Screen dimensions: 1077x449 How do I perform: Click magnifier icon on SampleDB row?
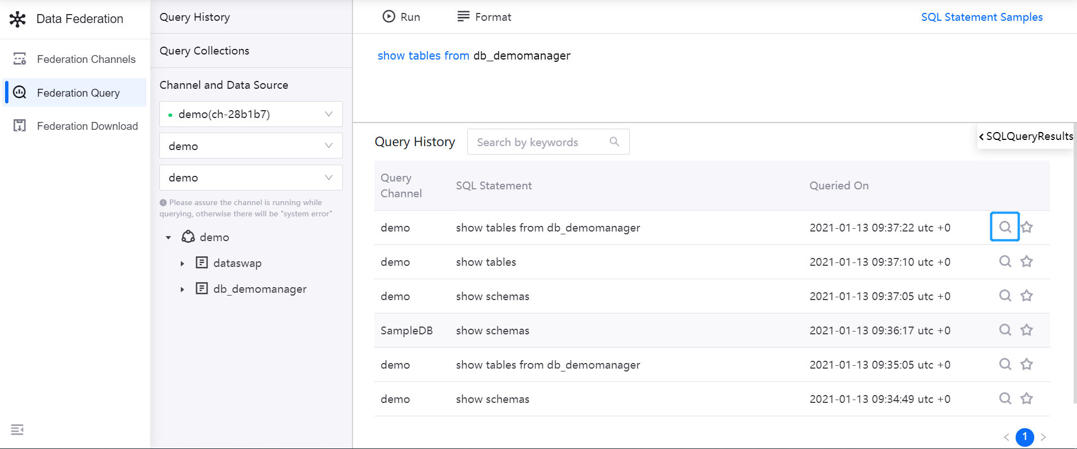1005,330
